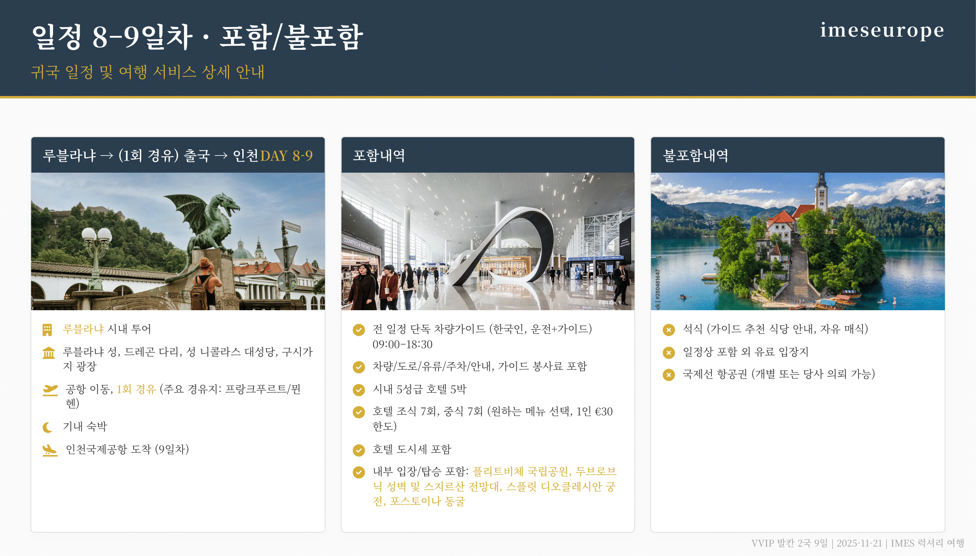Click the X icon beside 석식
The height and width of the screenshot is (556, 976).
pos(669,330)
